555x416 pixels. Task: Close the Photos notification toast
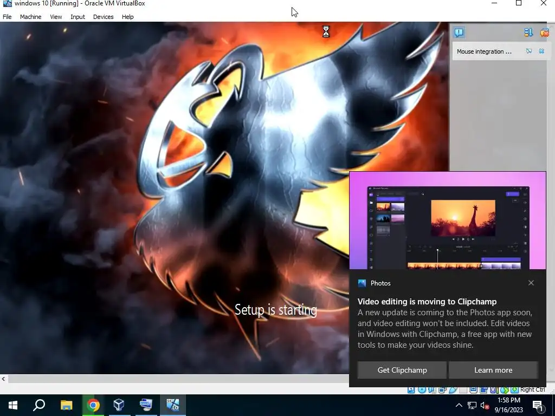coord(531,283)
